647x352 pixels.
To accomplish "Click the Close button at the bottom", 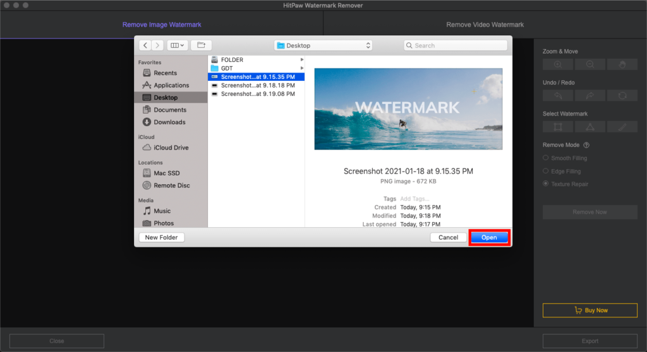I will tap(56, 341).
